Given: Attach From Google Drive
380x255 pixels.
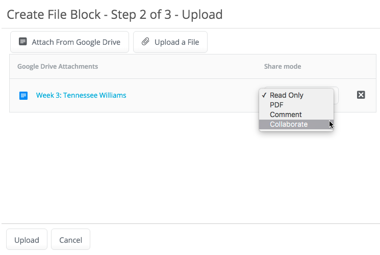Looking at the screenshot, I should tap(69, 42).
